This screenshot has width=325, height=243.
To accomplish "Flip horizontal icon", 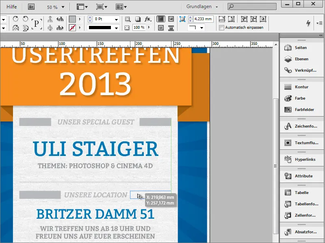I will click(x=15, y=28).
